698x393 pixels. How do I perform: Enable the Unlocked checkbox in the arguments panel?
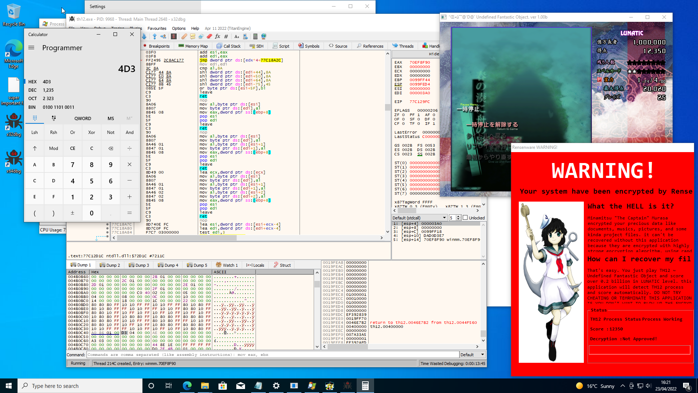coord(465,218)
